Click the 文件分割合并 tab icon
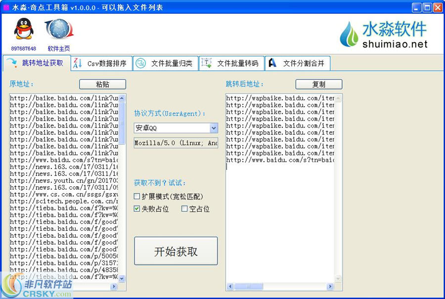This screenshot has height=299, width=445. pos(272,63)
